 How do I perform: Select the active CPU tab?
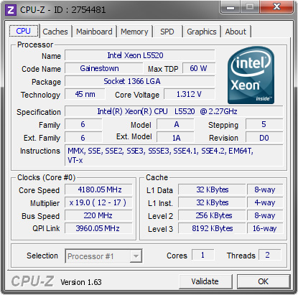click(x=24, y=31)
